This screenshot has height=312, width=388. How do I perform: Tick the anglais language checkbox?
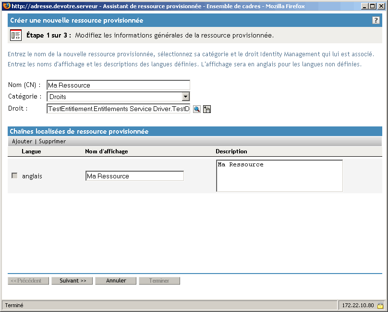point(14,175)
